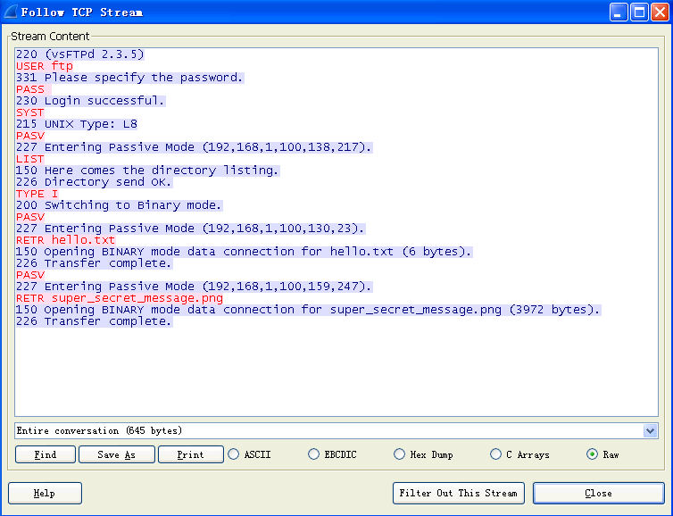
Task: Click the Find button
Action: click(x=45, y=454)
